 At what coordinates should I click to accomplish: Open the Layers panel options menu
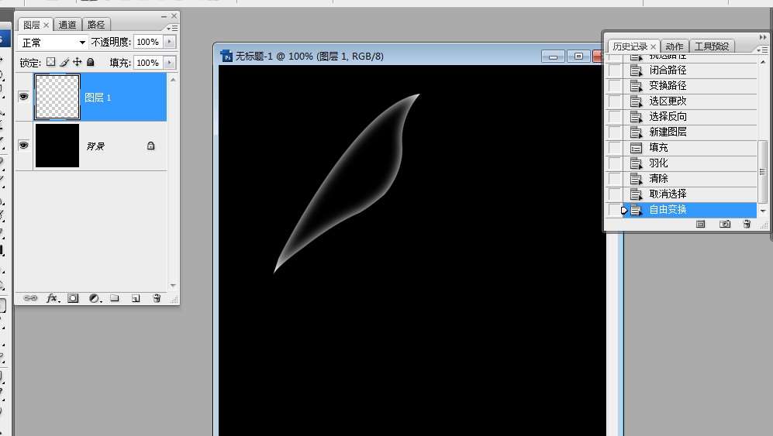[x=172, y=28]
